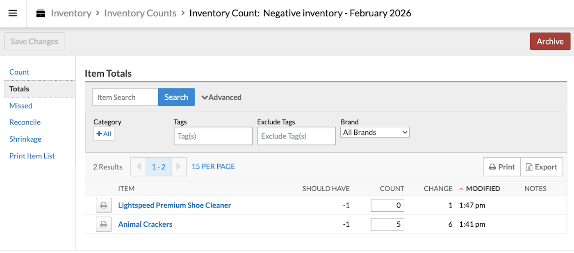Click the printer icon on the Print button

492,167
